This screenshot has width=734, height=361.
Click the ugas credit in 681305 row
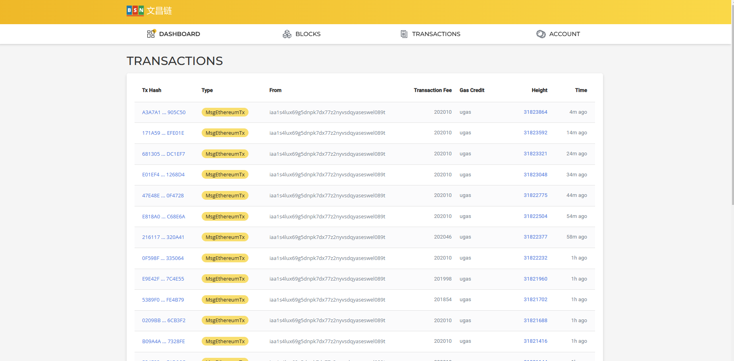pyautogui.click(x=465, y=153)
